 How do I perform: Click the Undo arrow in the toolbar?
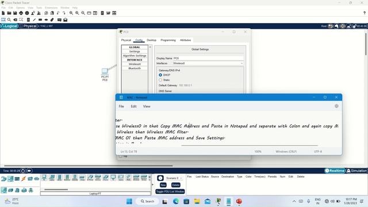tap(58, 13)
